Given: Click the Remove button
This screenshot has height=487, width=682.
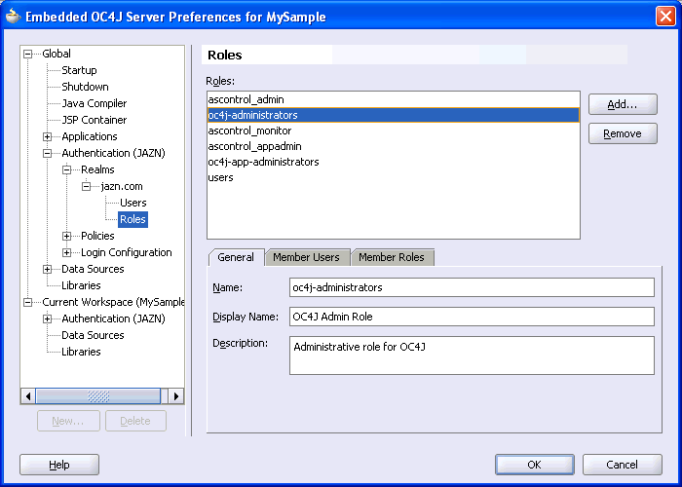Looking at the screenshot, I should [623, 134].
